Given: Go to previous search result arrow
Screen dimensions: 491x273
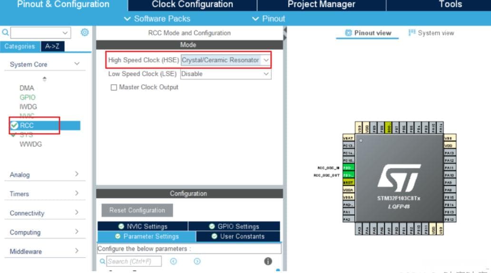Looking at the screenshot, I should click(x=174, y=261).
